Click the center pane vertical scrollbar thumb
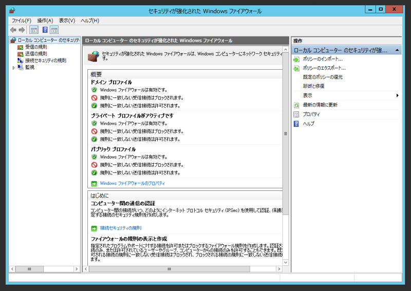The image size is (411, 291). (286, 133)
